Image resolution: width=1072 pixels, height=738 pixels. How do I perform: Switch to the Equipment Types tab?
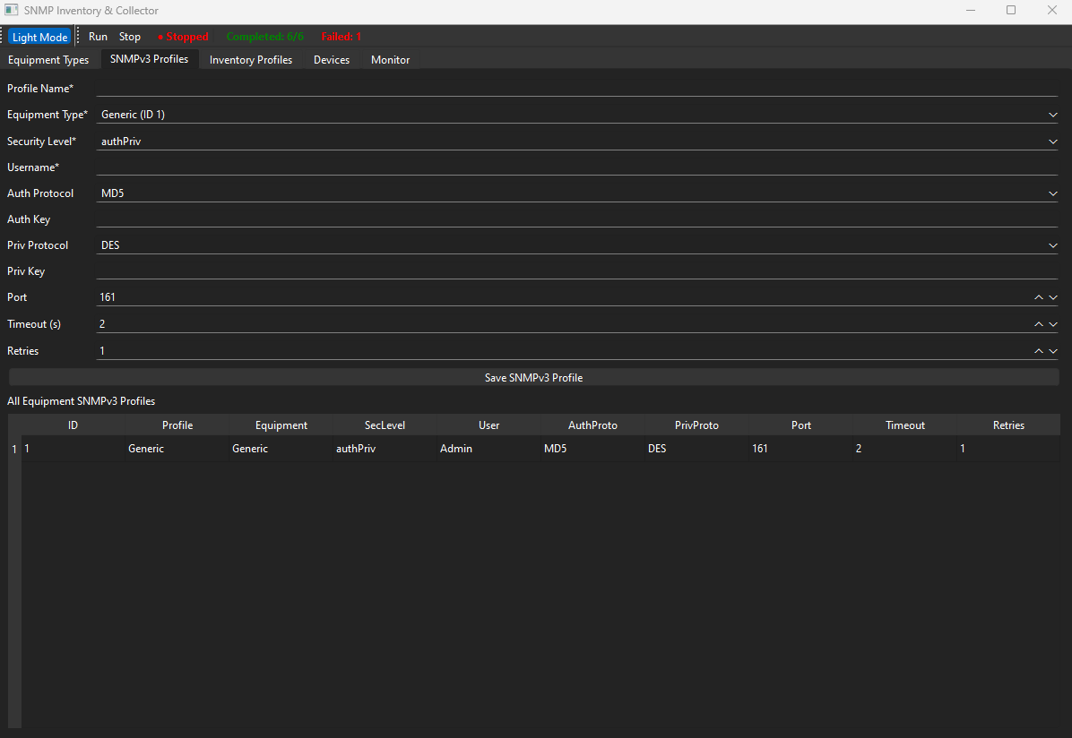click(48, 59)
